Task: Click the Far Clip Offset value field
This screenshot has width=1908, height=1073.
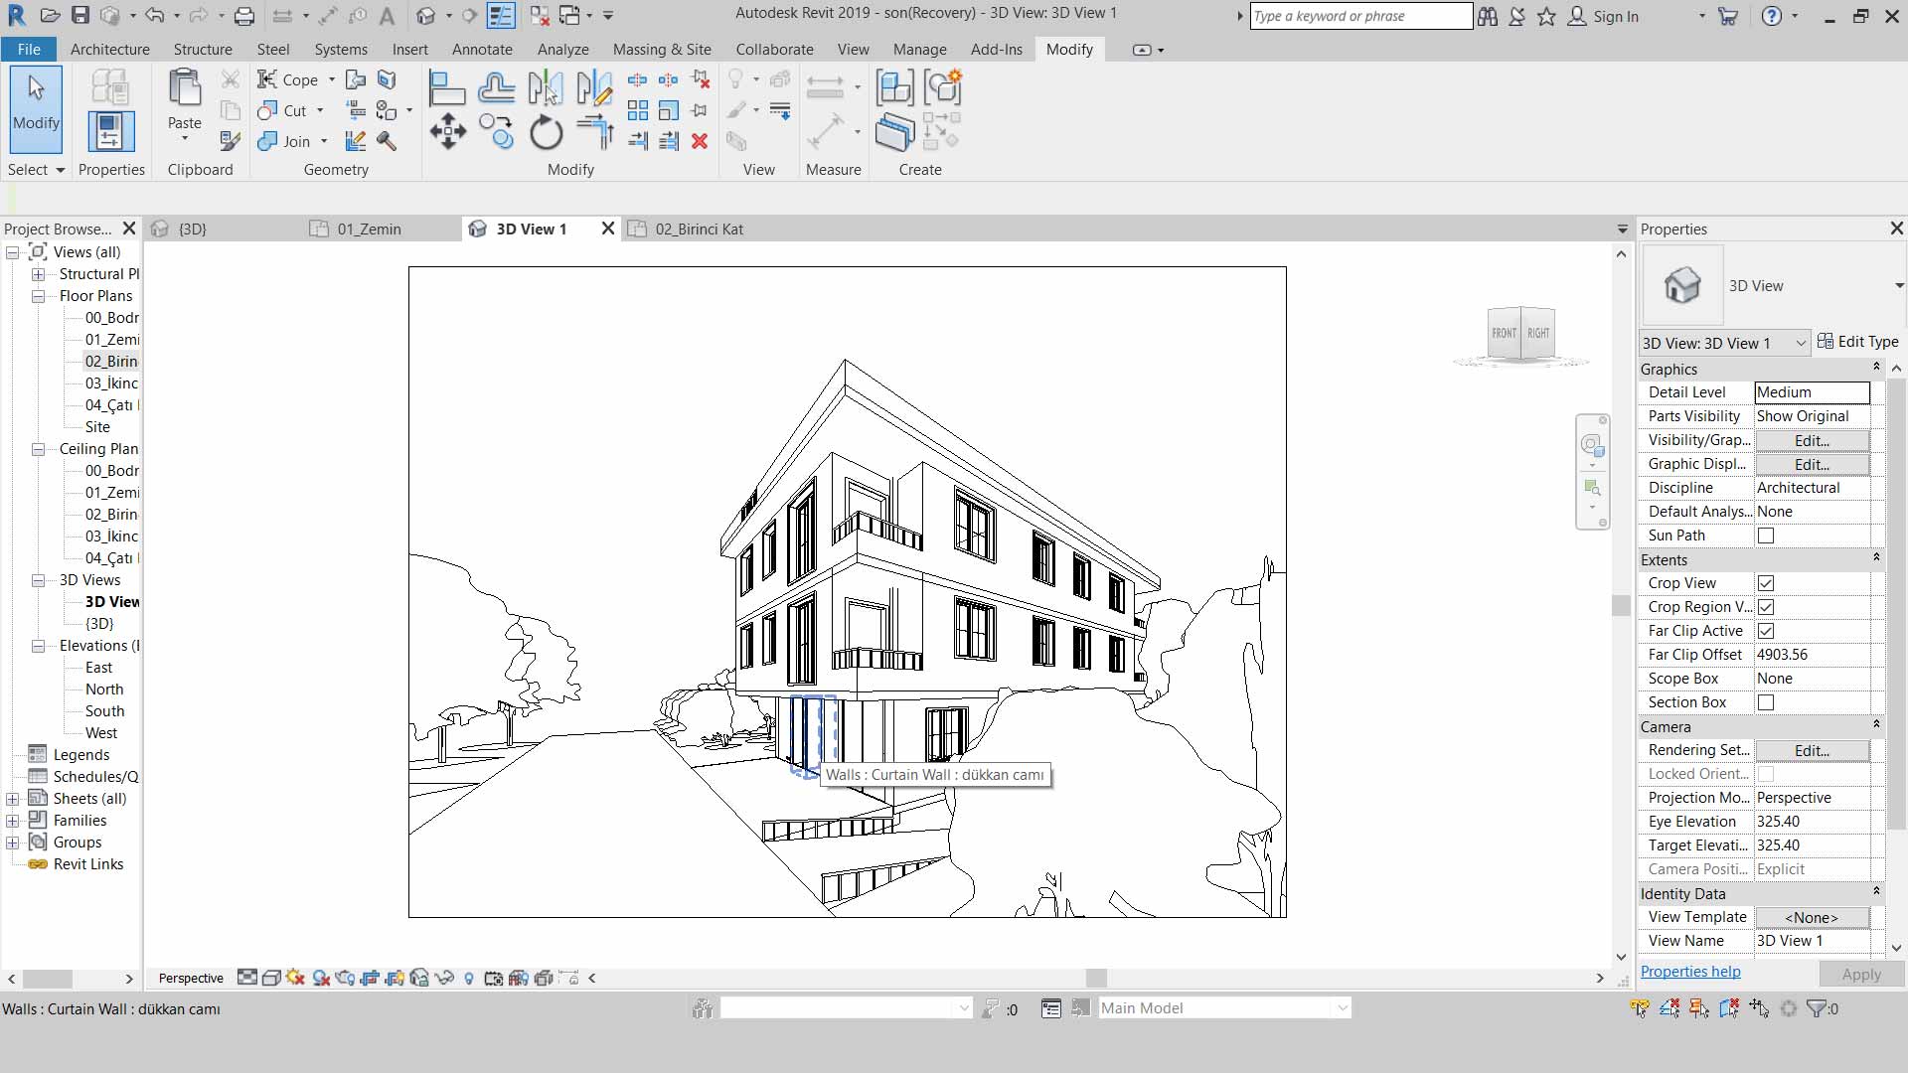Action: [1813, 655]
